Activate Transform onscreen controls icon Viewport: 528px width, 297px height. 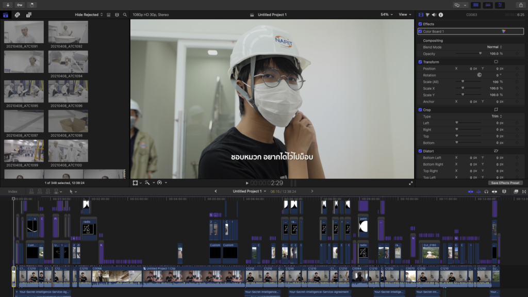coord(496,62)
